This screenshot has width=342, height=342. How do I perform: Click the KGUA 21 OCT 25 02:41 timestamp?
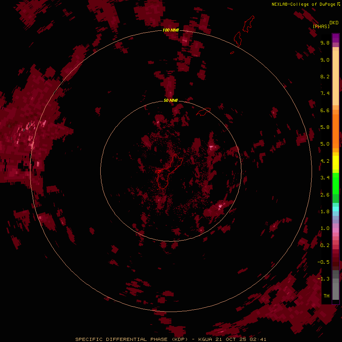232,339
